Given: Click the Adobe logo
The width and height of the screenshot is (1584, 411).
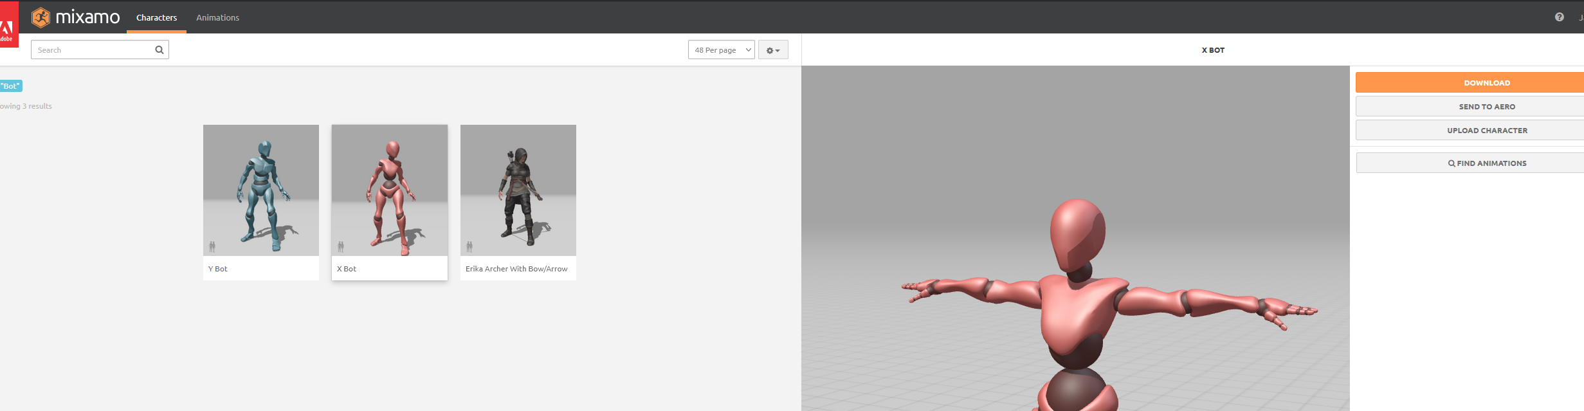Looking at the screenshot, I should coord(8,24).
